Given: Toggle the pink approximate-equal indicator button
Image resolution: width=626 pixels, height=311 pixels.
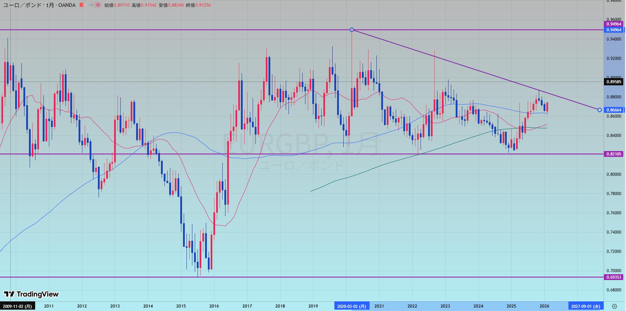Looking at the screenshot, I should pyautogui.click(x=98, y=5).
